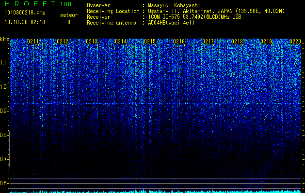Image resolution: width=305 pixels, height=193 pixels.
Task: Click the 0219 time marker
Action: [x=266, y=41]
